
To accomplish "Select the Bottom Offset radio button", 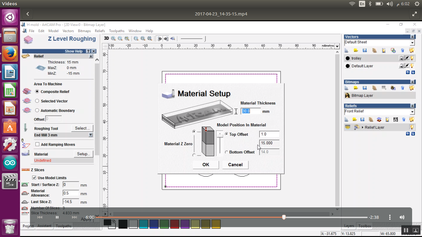I will [226, 152].
